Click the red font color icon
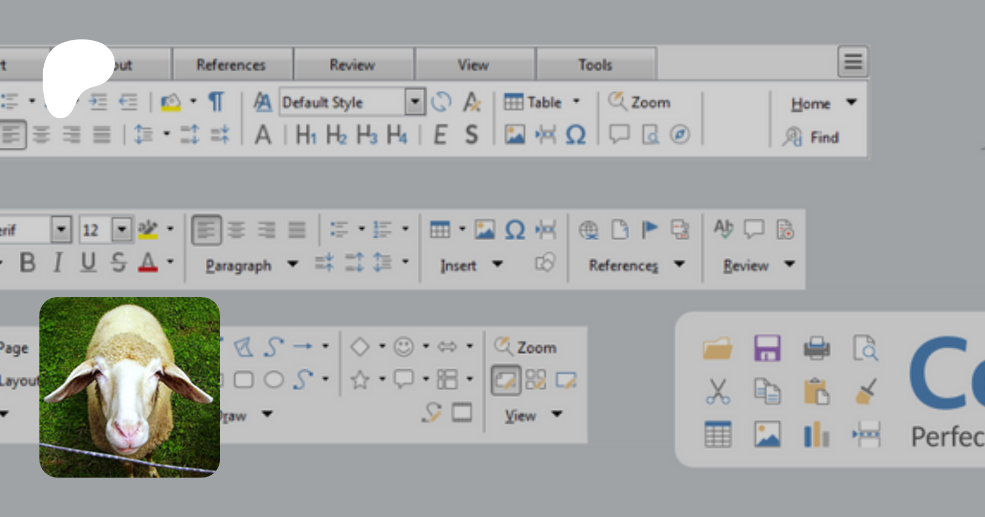Viewport: 985px width, 517px height. (148, 263)
